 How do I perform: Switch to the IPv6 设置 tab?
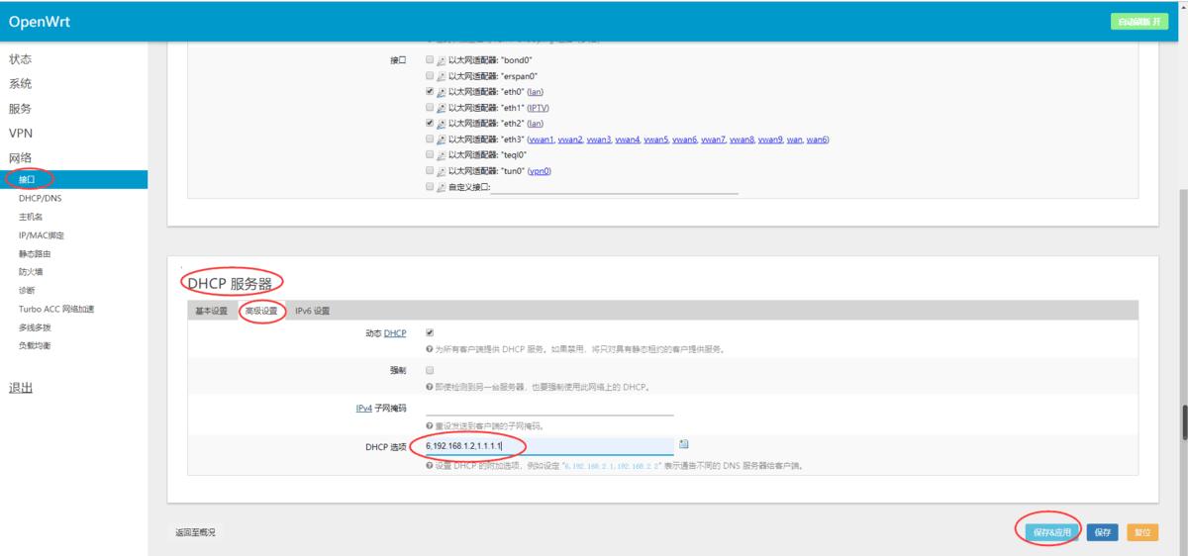[x=313, y=311]
